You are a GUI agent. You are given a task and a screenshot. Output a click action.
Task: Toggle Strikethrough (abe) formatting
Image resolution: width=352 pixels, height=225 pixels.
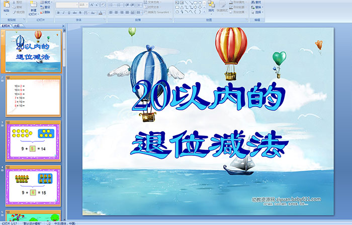pyautogui.click(x=74, y=13)
